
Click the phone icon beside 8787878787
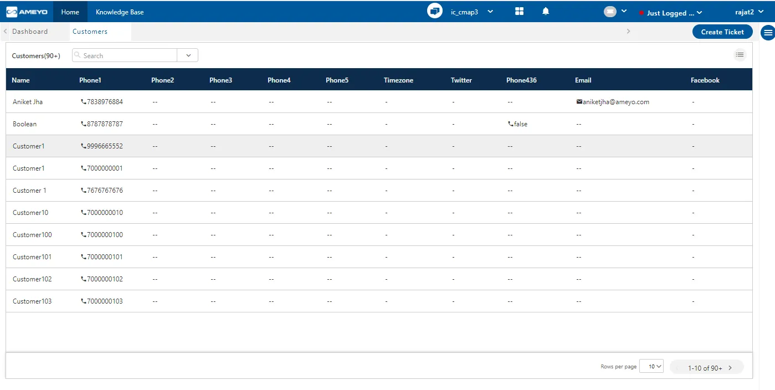tap(84, 124)
